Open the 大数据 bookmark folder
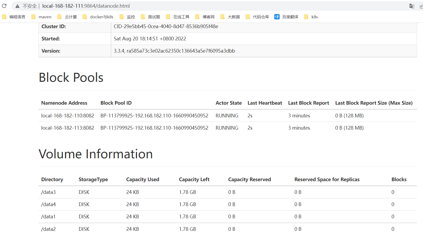423x238 pixels. tap(230, 17)
